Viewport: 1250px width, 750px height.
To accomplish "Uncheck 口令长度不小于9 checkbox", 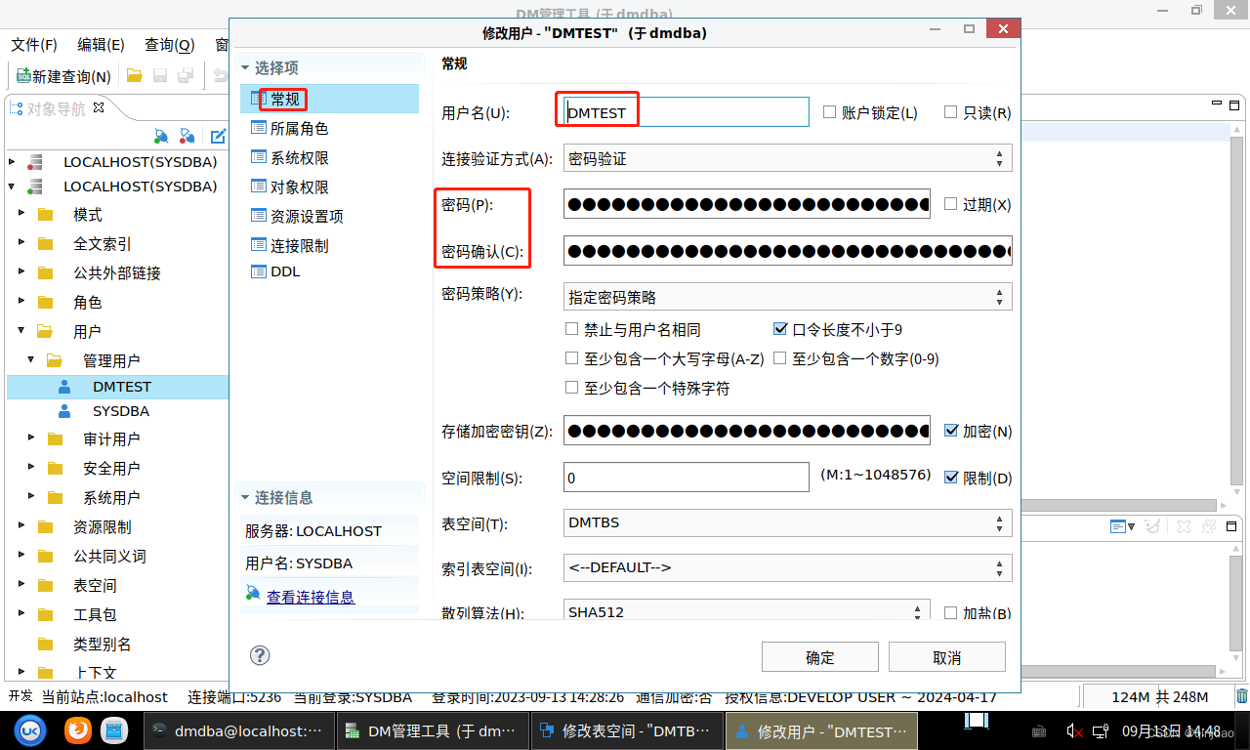I will point(780,329).
